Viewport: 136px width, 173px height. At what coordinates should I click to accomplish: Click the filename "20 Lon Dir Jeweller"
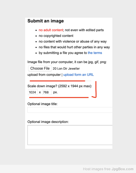click(66, 69)
